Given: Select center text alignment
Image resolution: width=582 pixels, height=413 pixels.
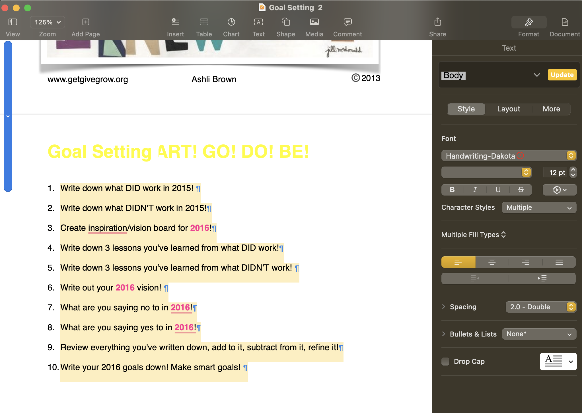Looking at the screenshot, I should click(x=492, y=262).
